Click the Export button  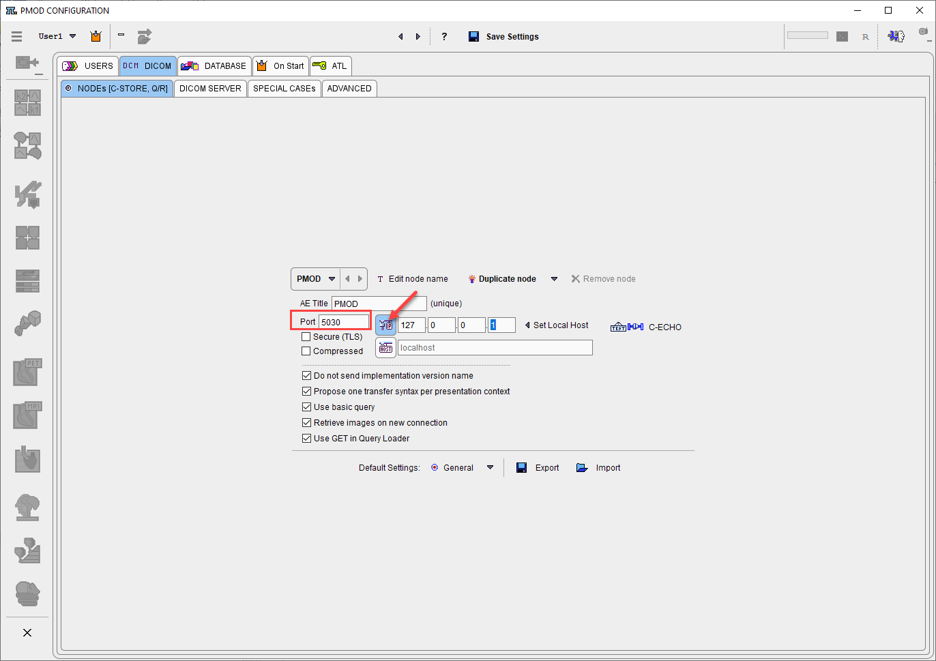coord(538,468)
